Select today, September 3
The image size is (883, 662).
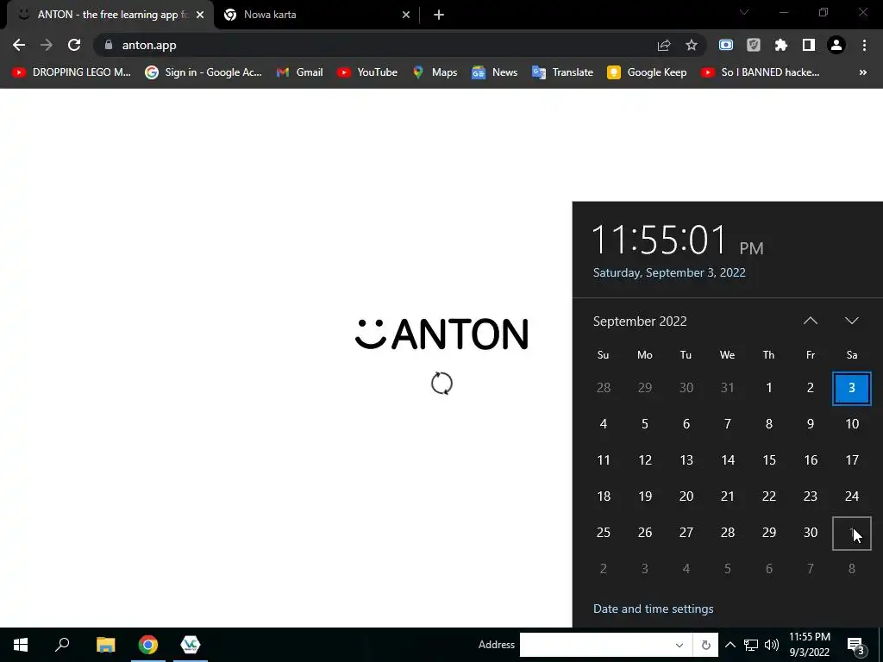pyautogui.click(x=851, y=388)
